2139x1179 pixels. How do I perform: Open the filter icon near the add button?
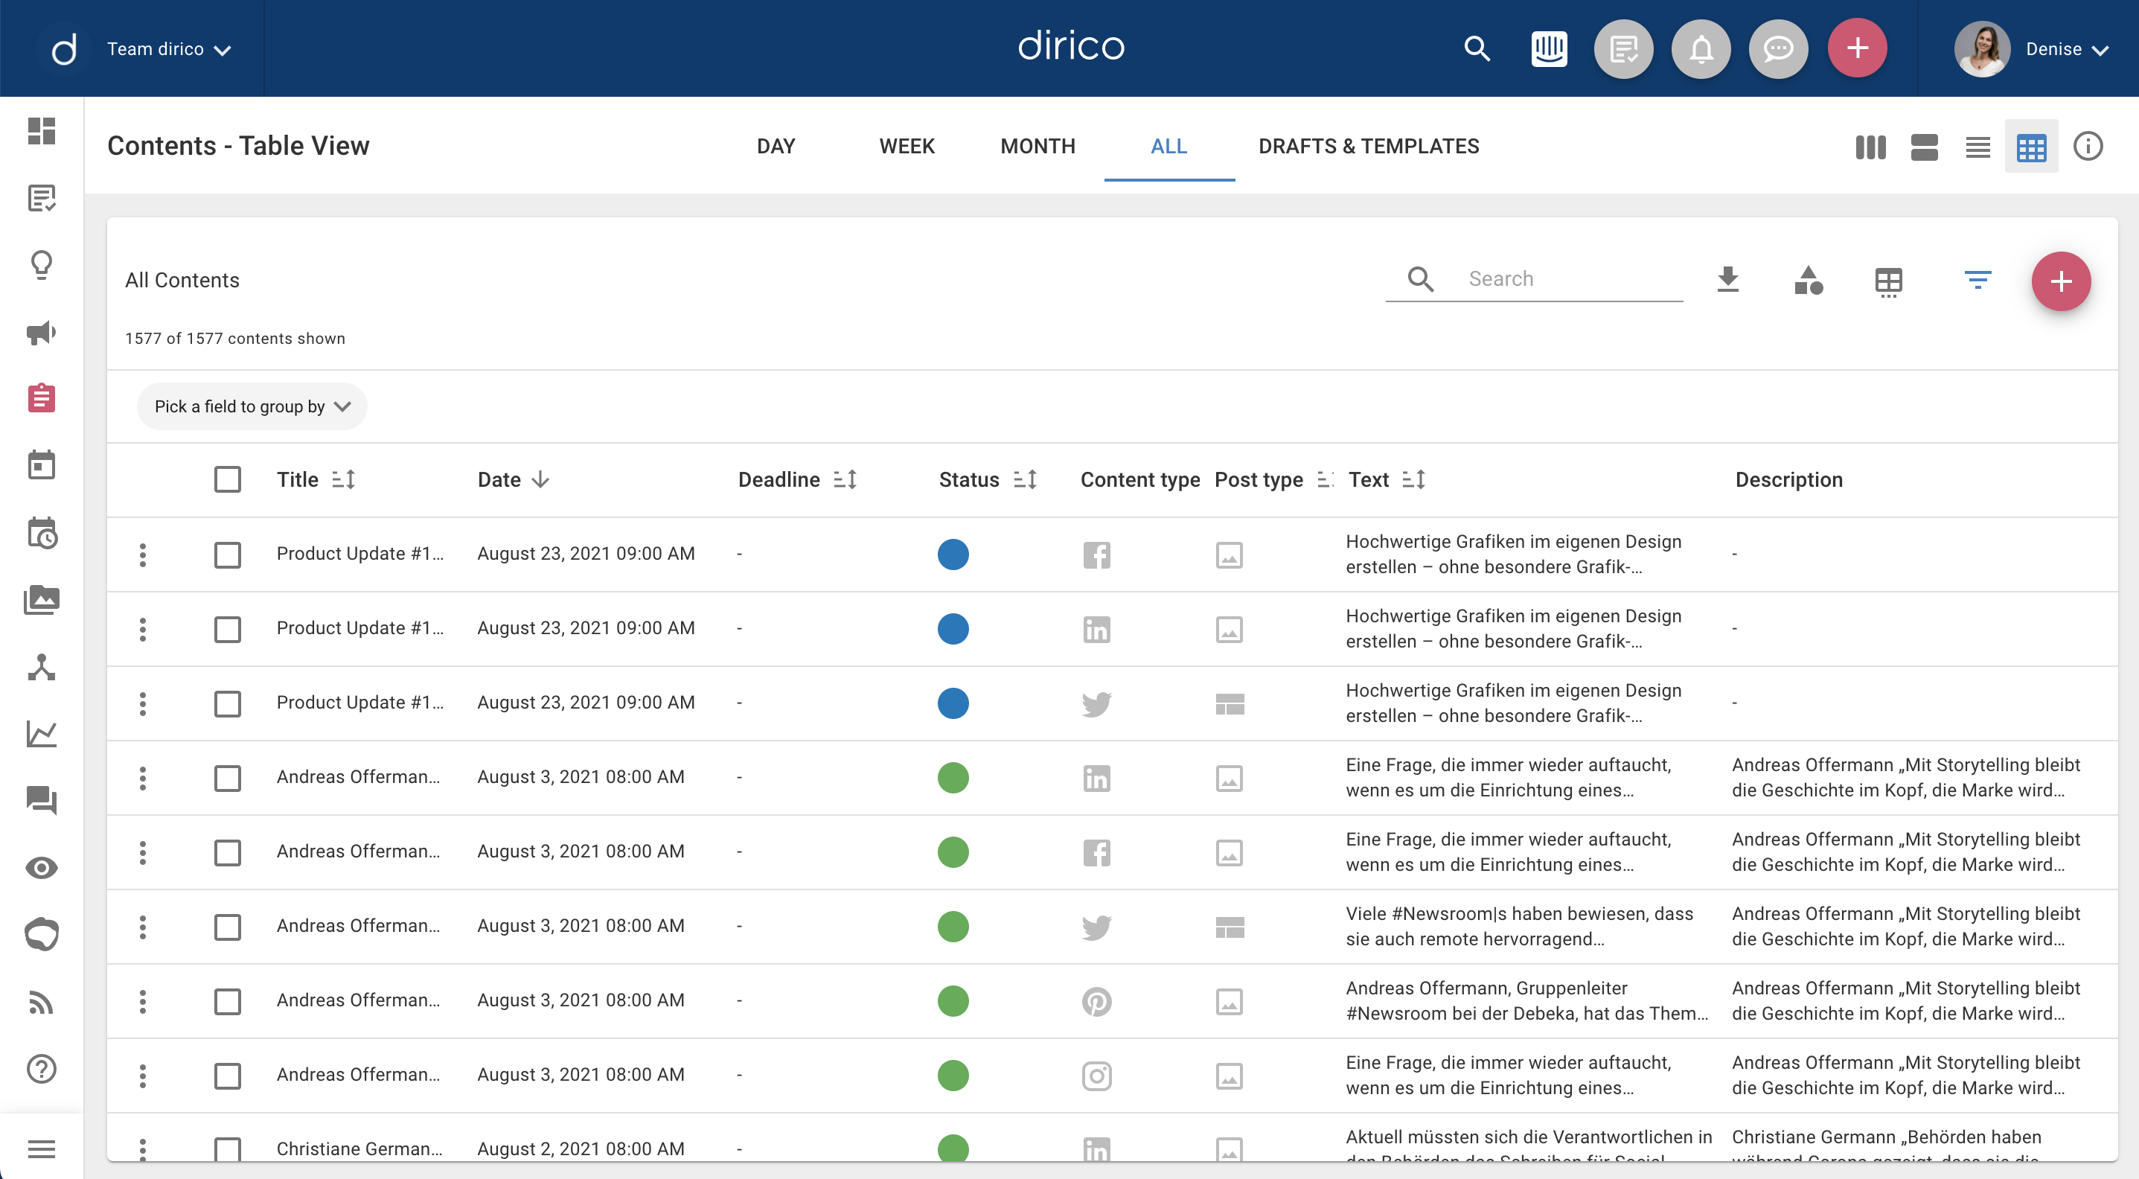tap(1979, 281)
